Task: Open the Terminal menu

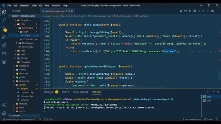Action: pyautogui.click(x=56, y=6)
